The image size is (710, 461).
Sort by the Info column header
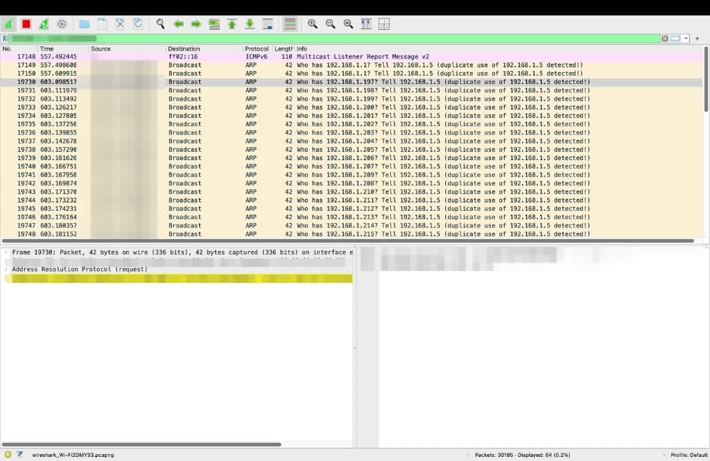(x=498, y=49)
